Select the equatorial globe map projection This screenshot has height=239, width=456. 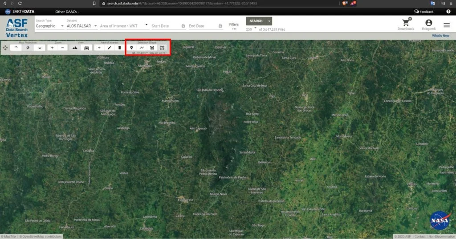(28, 48)
